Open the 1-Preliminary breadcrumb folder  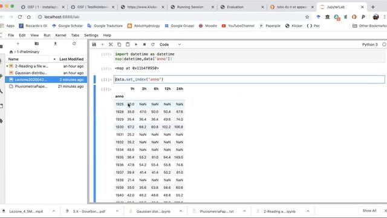28,52
